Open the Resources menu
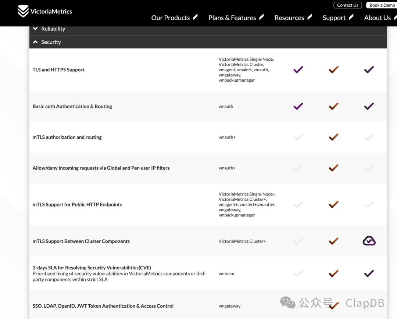Image resolution: width=397 pixels, height=319 pixels. click(289, 18)
